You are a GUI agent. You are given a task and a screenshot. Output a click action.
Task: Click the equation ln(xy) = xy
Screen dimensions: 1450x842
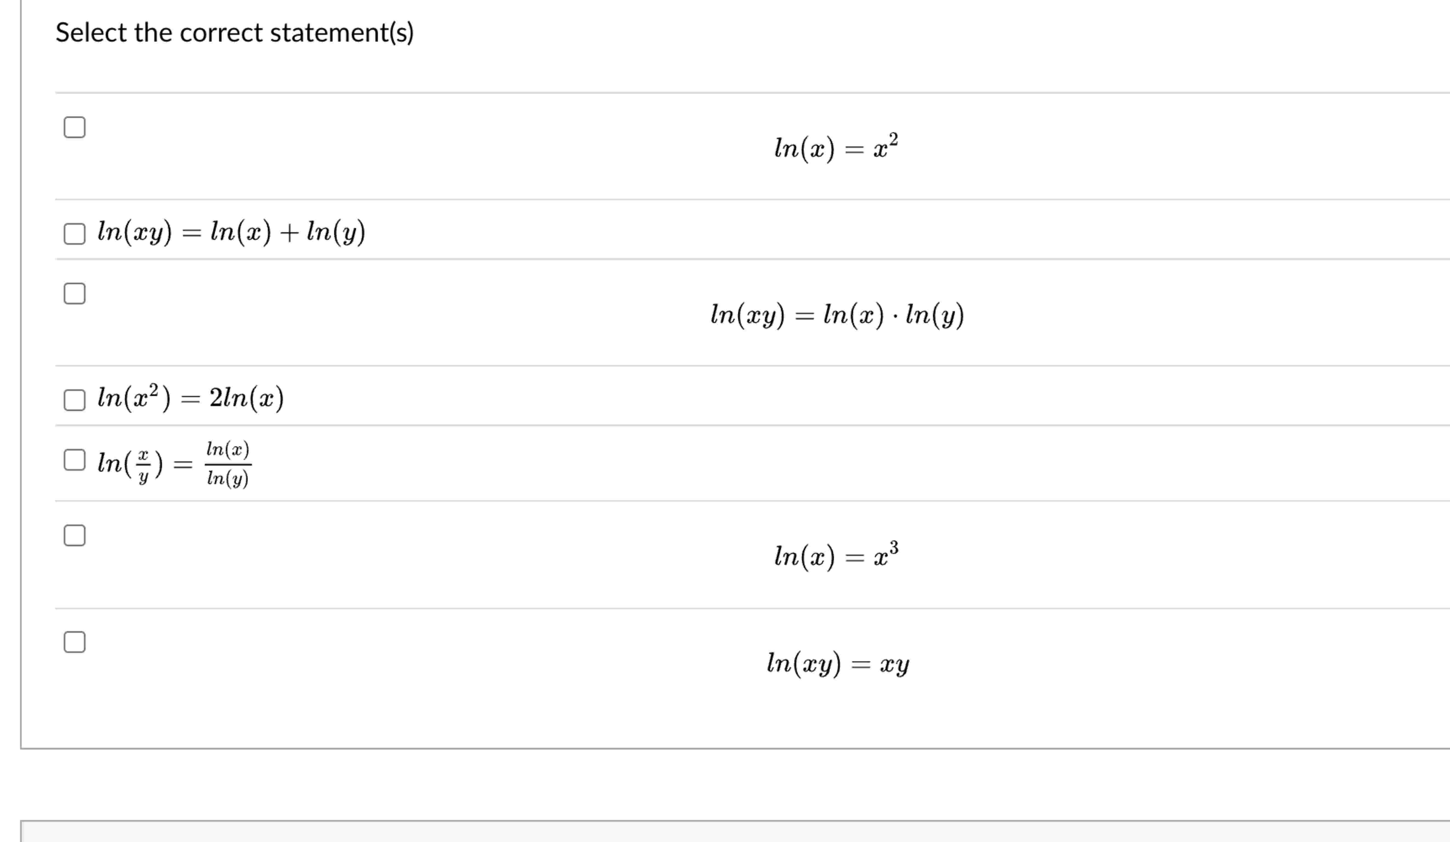[837, 665]
